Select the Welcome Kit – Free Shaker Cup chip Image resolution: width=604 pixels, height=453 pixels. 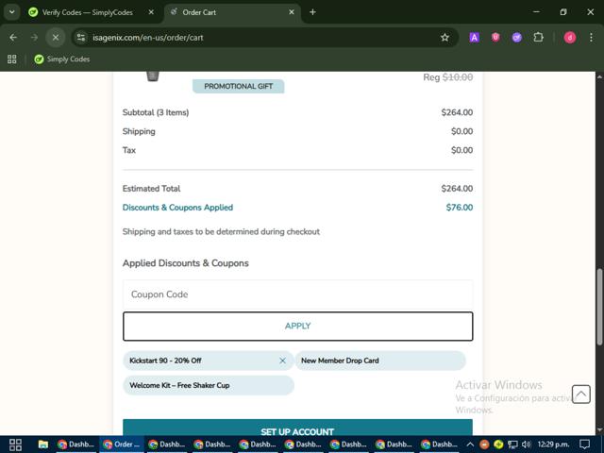[x=208, y=385]
